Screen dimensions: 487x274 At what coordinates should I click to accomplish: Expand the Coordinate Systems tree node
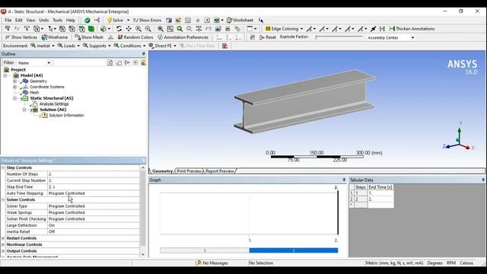[14, 87]
